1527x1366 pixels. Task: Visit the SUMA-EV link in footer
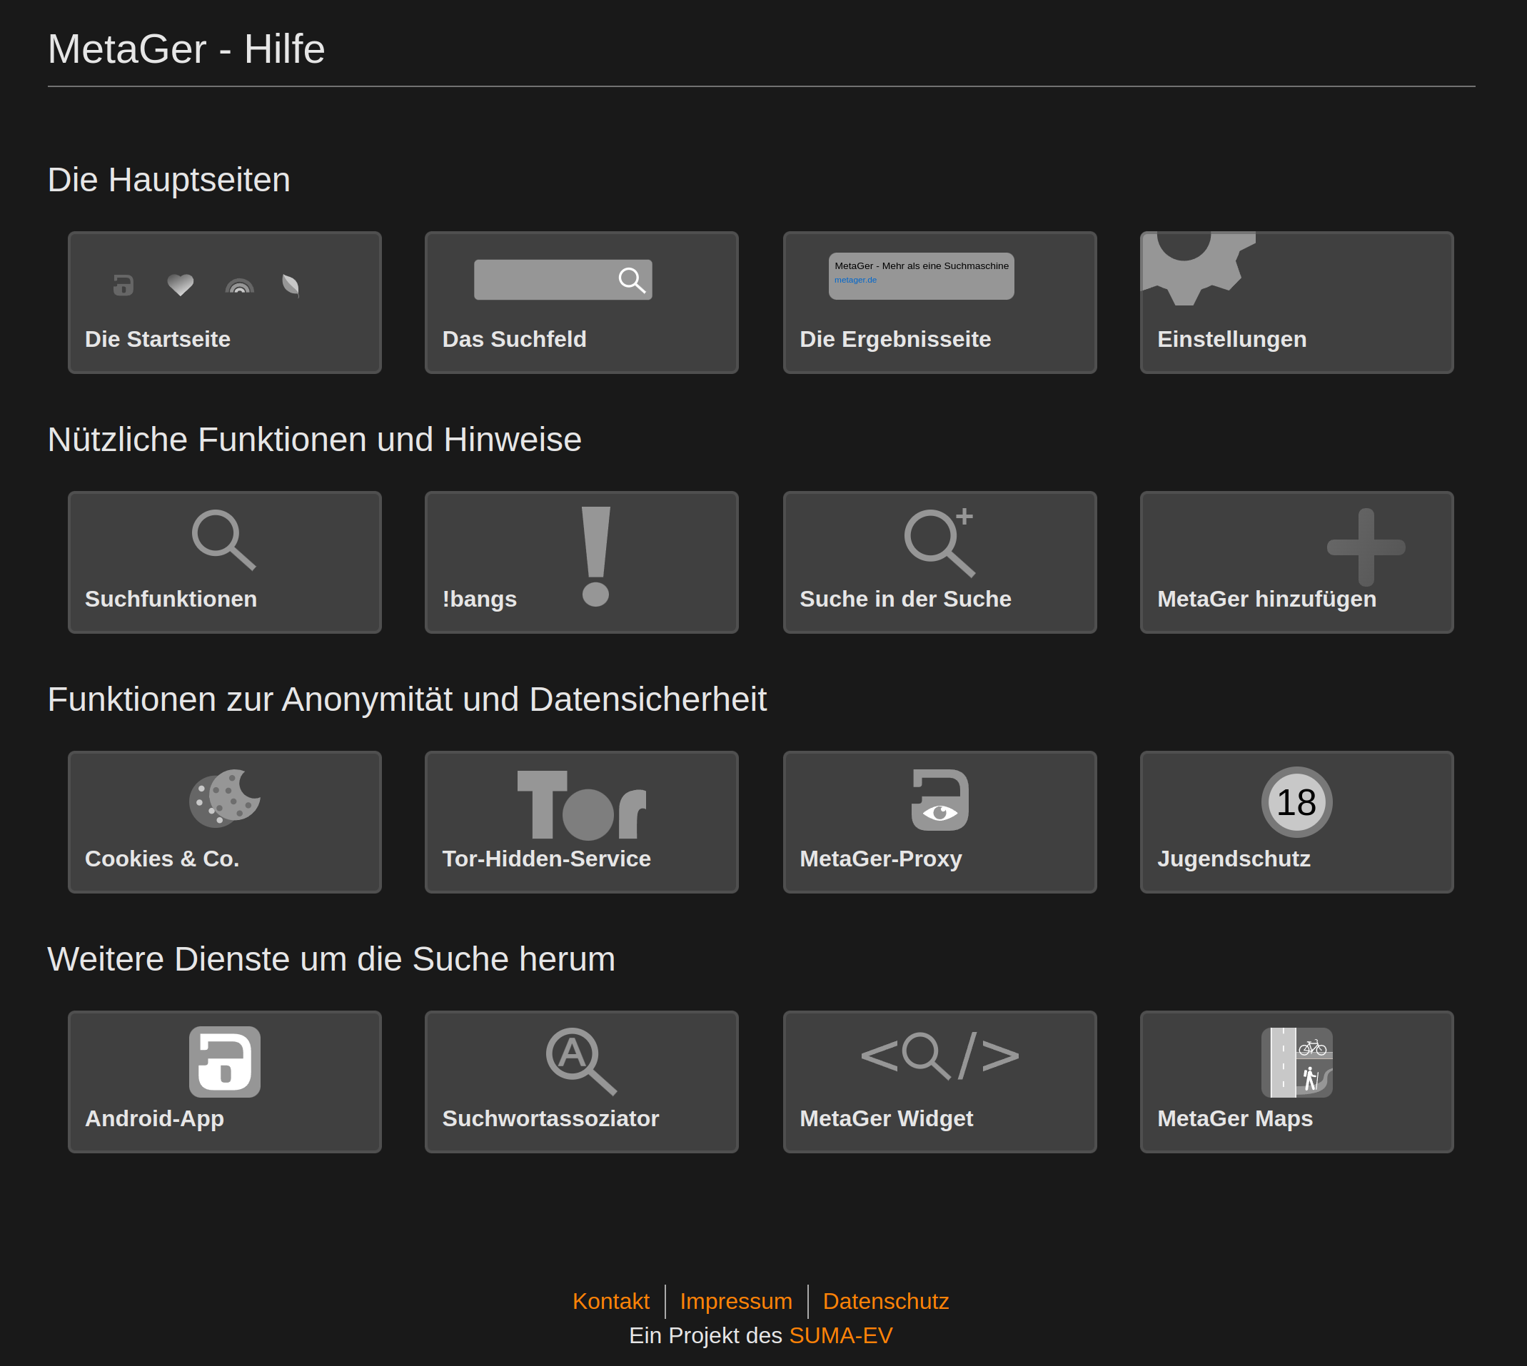click(x=841, y=1335)
